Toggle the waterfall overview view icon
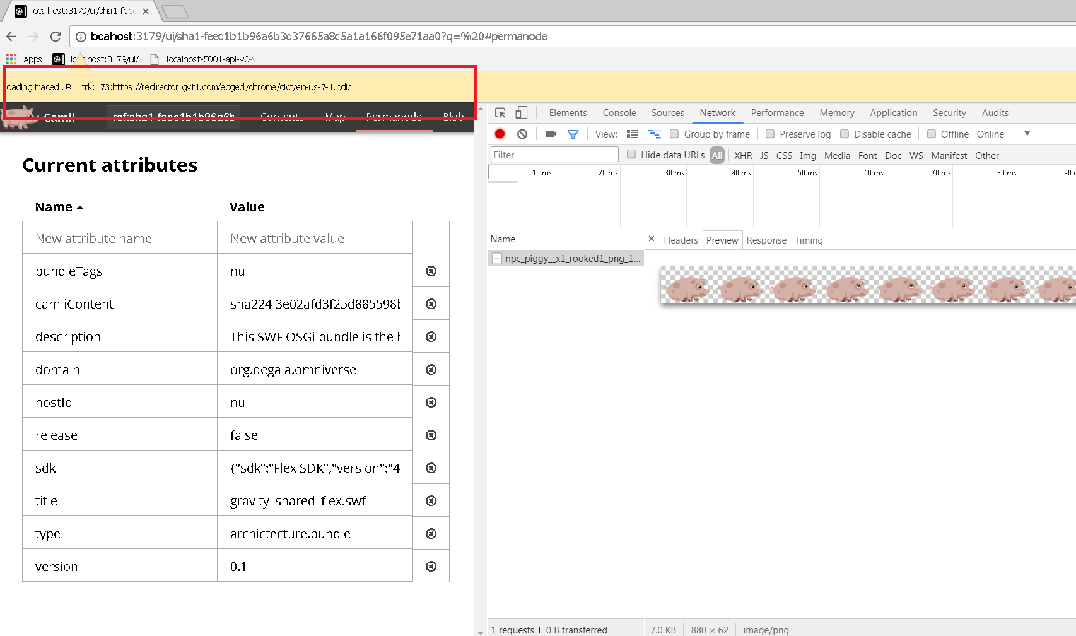Image resolution: width=1076 pixels, height=636 pixels. point(654,134)
